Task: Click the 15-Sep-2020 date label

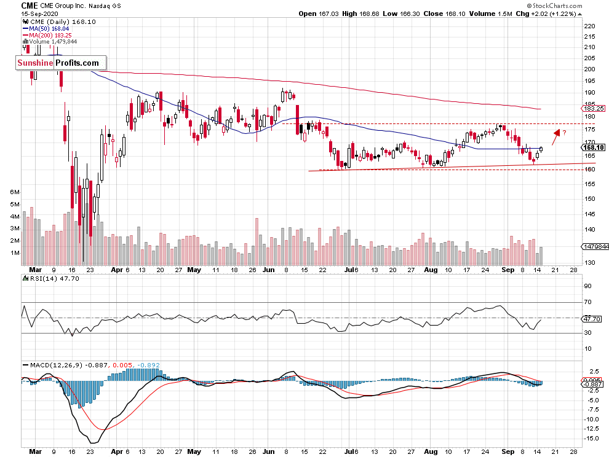Action: coord(39,14)
